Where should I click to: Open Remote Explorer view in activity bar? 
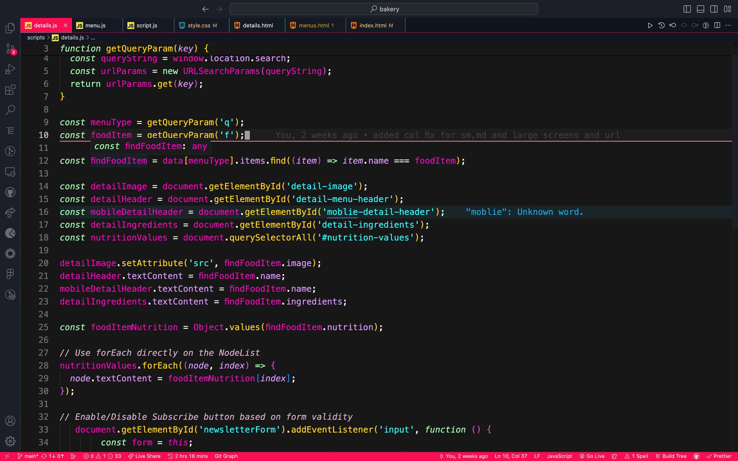[10, 172]
